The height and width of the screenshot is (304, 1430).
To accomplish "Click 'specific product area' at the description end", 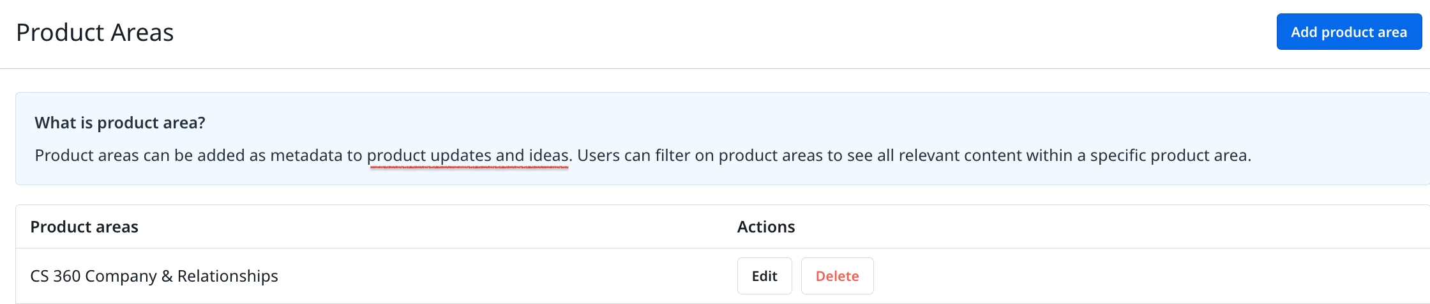I will point(1170,155).
